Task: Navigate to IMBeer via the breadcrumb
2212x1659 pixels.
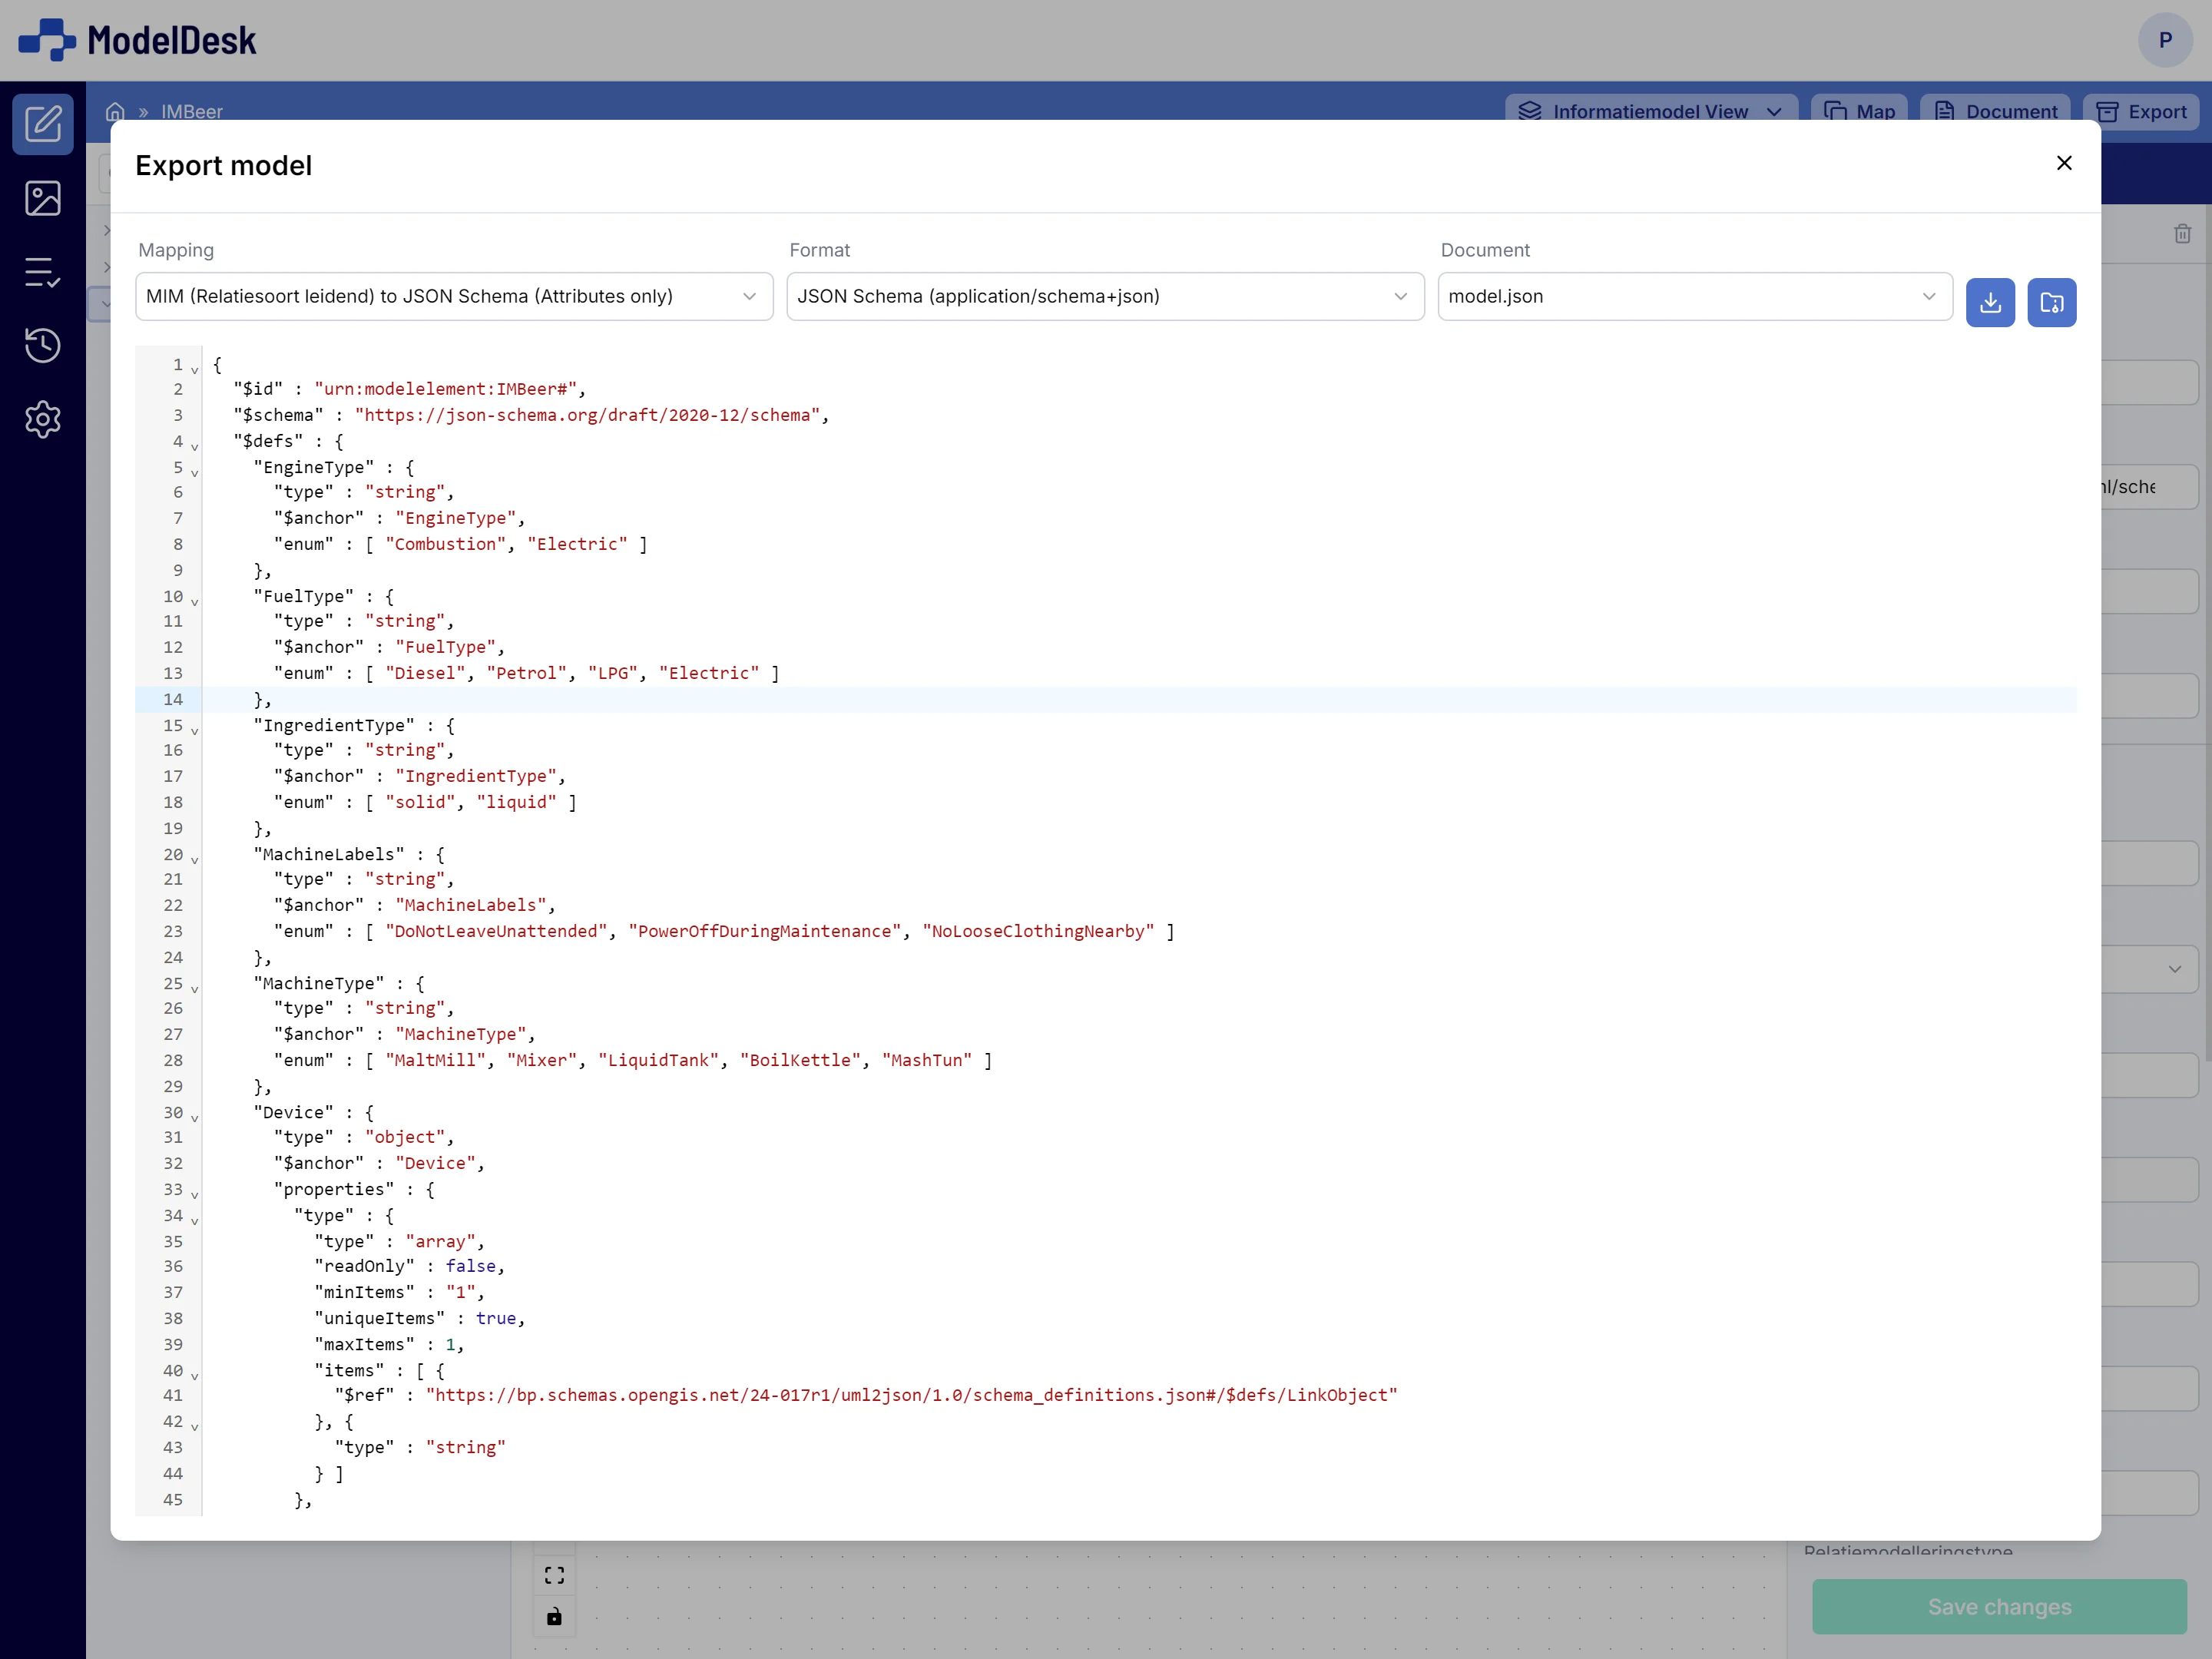Action: [191, 111]
